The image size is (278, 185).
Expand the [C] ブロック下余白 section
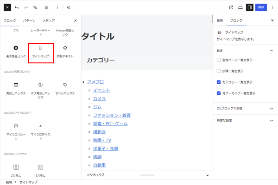click(245, 108)
